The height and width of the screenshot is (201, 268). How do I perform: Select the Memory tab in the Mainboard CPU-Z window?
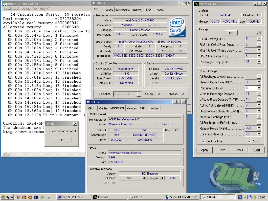coord(132,108)
